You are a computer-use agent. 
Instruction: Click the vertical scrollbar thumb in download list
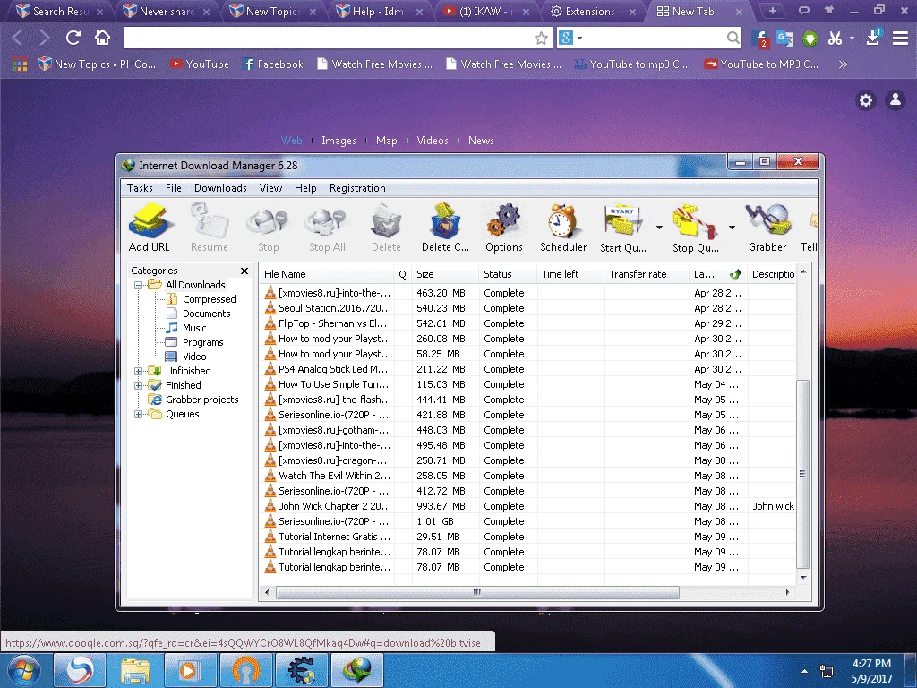(x=803, y=474)
